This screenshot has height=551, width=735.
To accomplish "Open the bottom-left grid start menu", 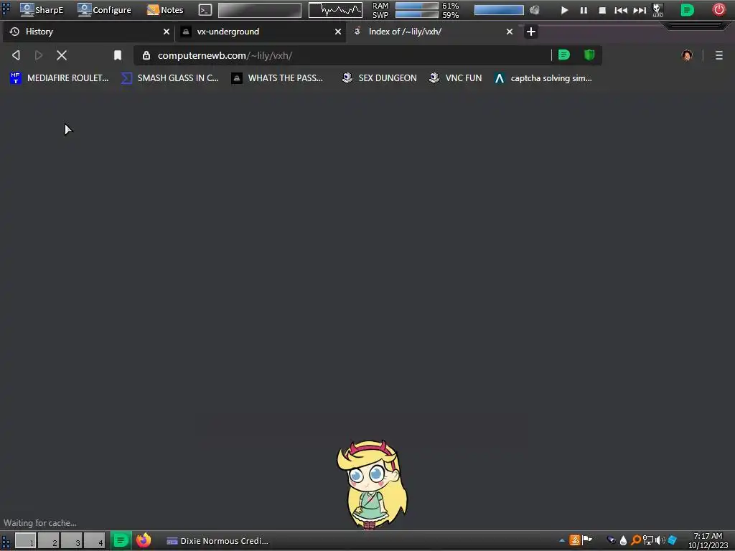I will click(6, 541).
